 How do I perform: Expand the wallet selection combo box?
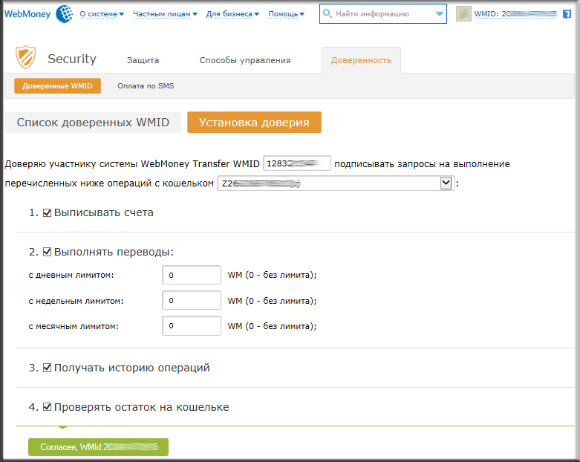click(x=446, y=183)
